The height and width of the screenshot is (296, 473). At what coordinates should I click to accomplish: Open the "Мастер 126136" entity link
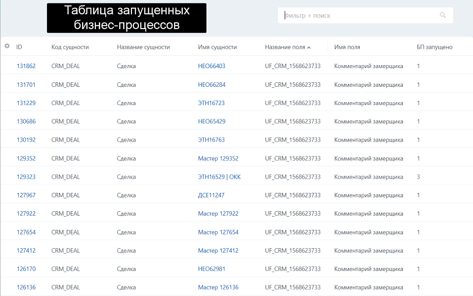[219, 287]
